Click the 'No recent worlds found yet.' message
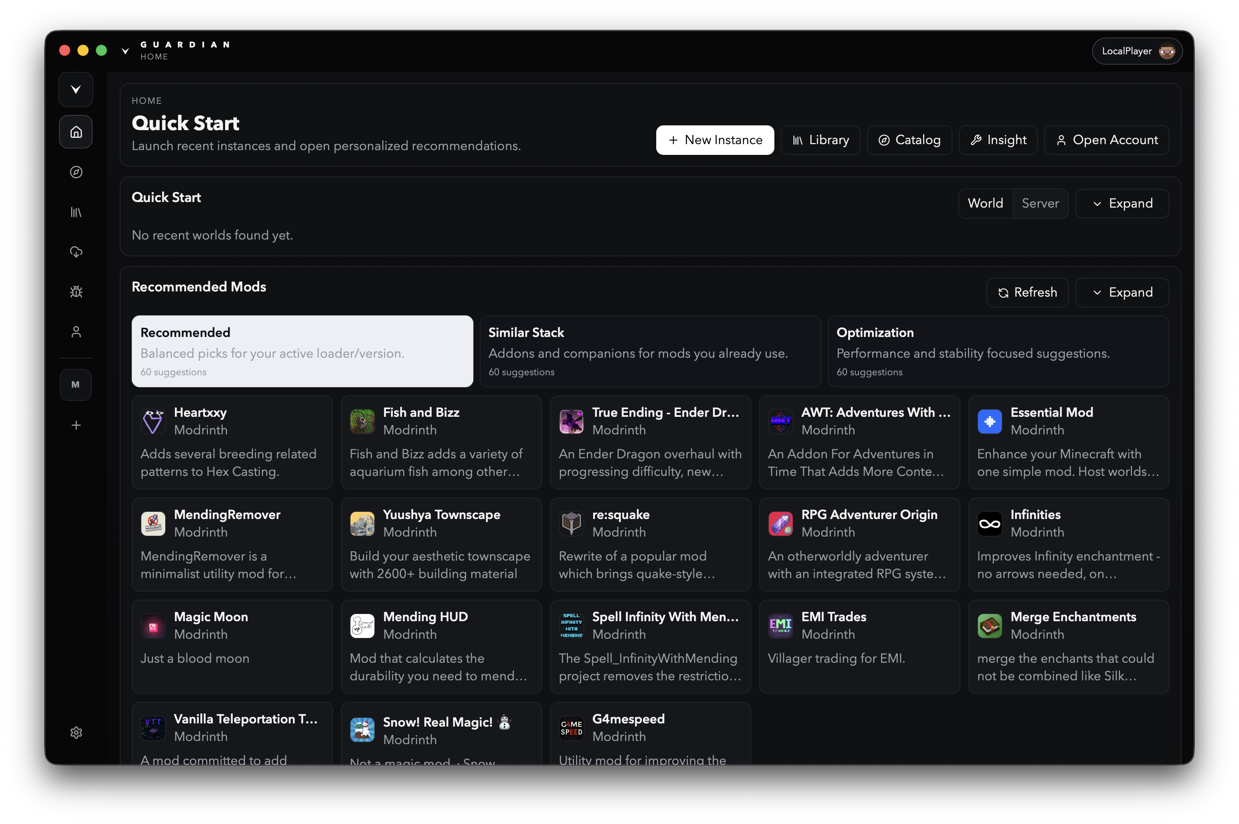Screen dimensions: 1239x824 (212, 235)
